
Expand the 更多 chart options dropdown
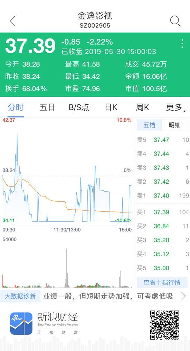175,107
